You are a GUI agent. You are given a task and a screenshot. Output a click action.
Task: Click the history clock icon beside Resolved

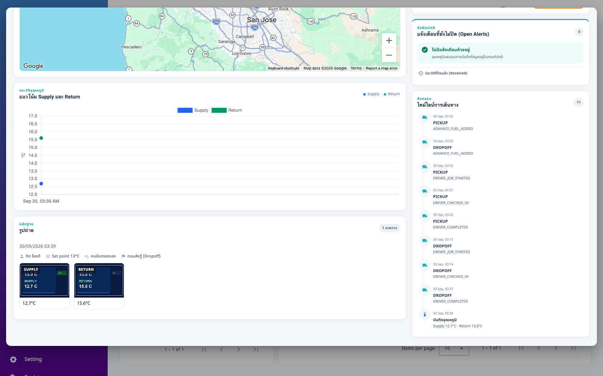(421, 73)
